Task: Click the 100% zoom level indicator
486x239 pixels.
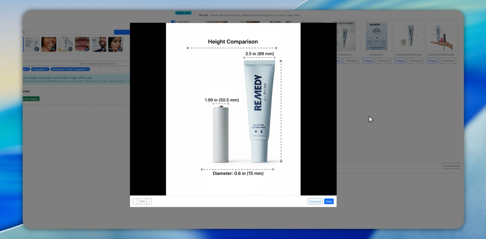Action: click(x=142, y=202)
